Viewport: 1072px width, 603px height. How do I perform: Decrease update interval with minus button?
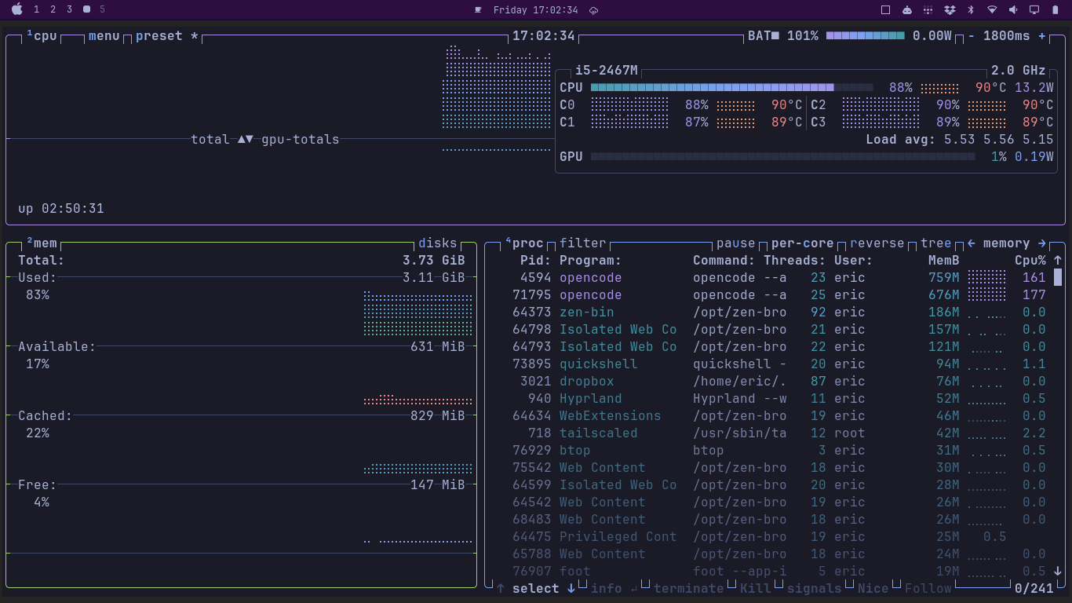[x=972, y=36]
